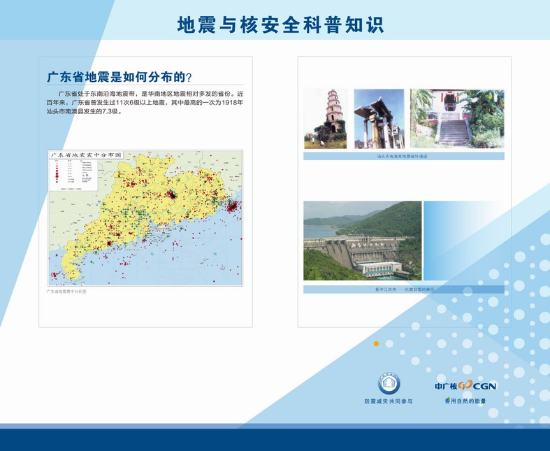Image resolution: width=550 pixels, height=451 pixels.
Task: Click the small orange dot above the logos
Action: [x=376, y=343]
